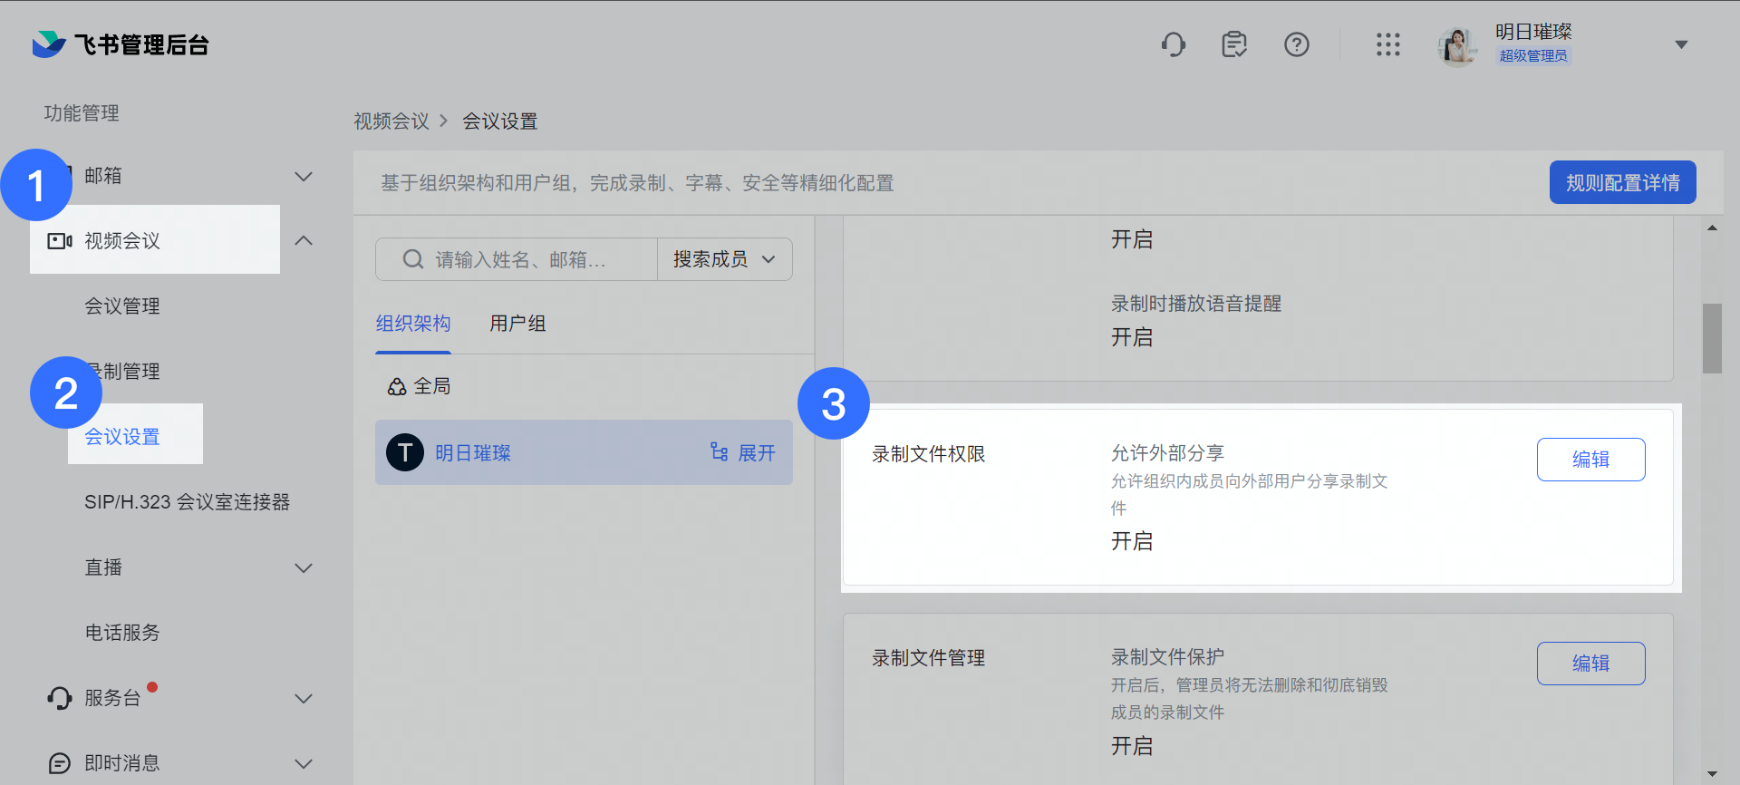
Task: Click the user avatar 明日璀璨 in header
Action: pos(1457,45)
